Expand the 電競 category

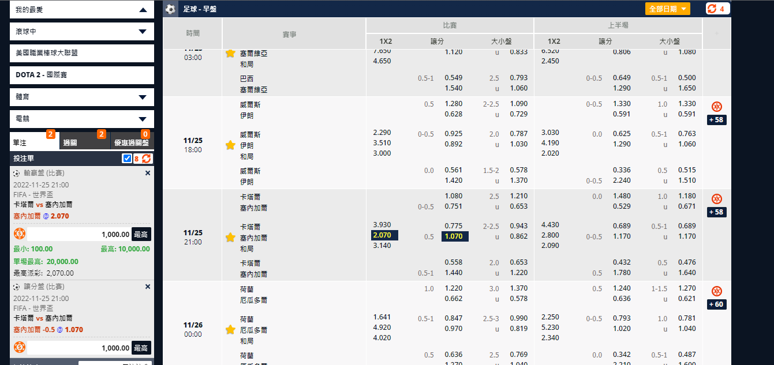(x=143, y=119)
